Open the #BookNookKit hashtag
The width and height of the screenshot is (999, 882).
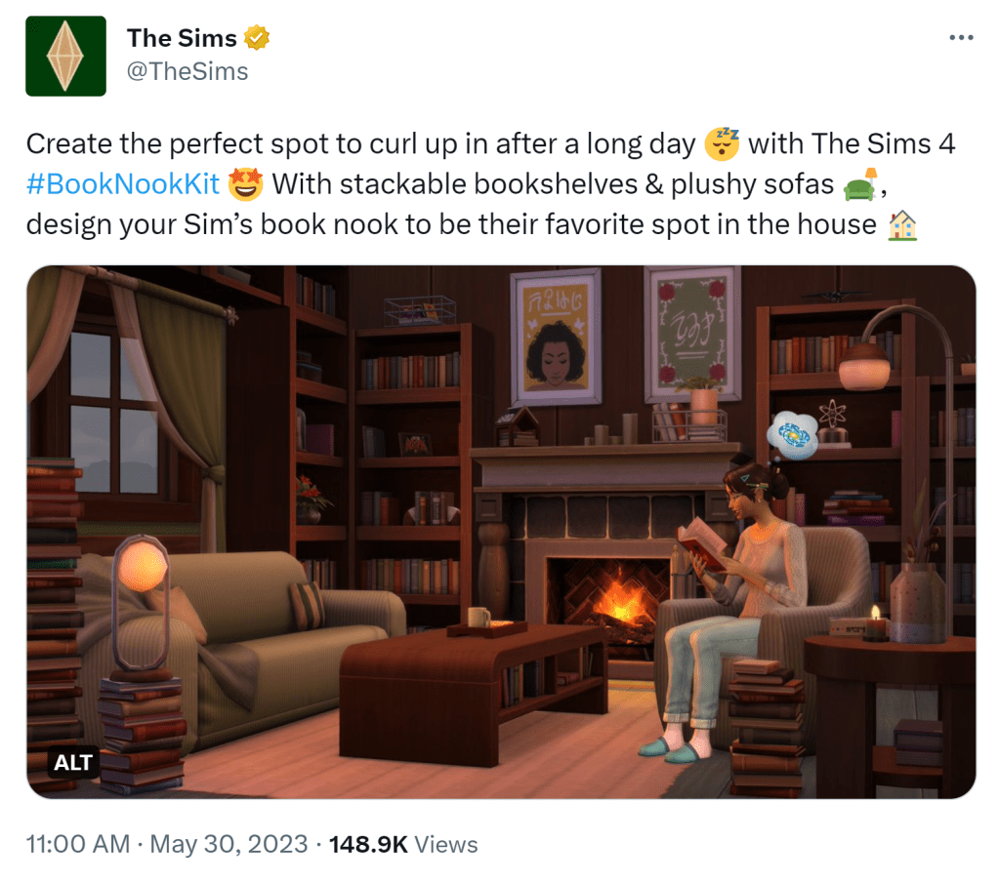tap(123, 183)
